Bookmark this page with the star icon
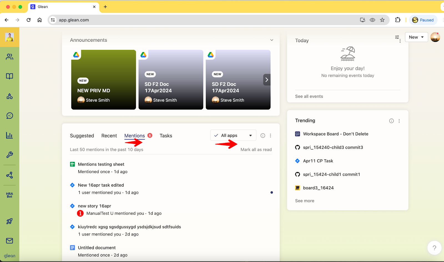Image resolution: width=444 pixels, height=262 pixels. point(382,20)
